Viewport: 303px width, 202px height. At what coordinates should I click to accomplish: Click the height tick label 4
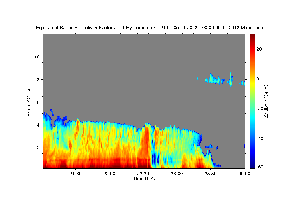[38, 125]
